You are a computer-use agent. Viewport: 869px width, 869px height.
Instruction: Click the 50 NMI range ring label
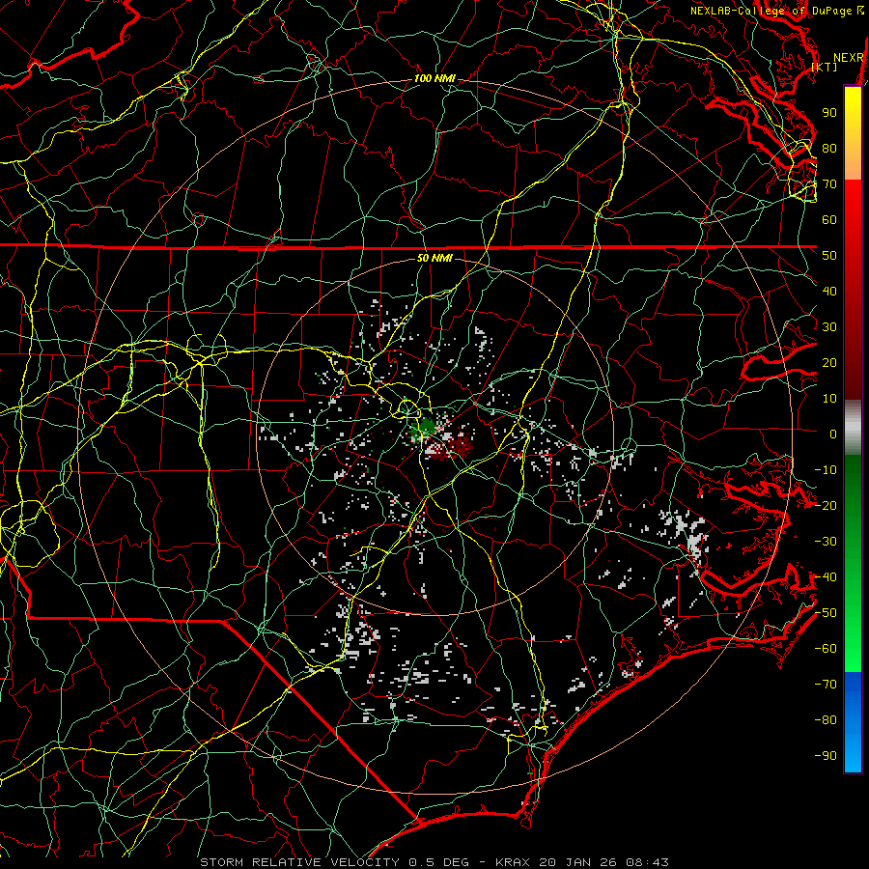(x=435, y=258)
